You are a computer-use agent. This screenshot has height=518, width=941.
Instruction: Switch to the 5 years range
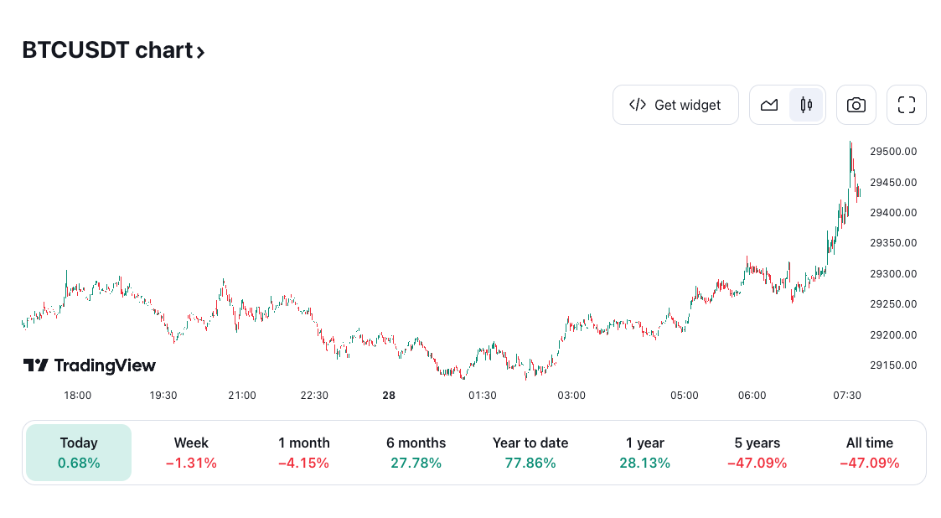(x=757, y=453)
